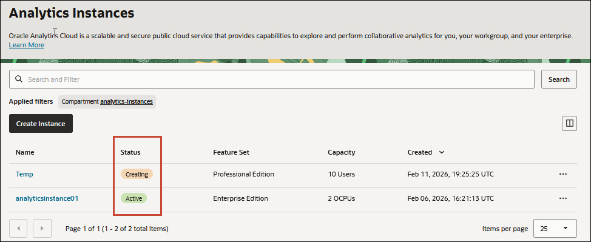Click the Applied filters label
The image size is (591, 242).
pyautogui.click(x=31, y=101)
